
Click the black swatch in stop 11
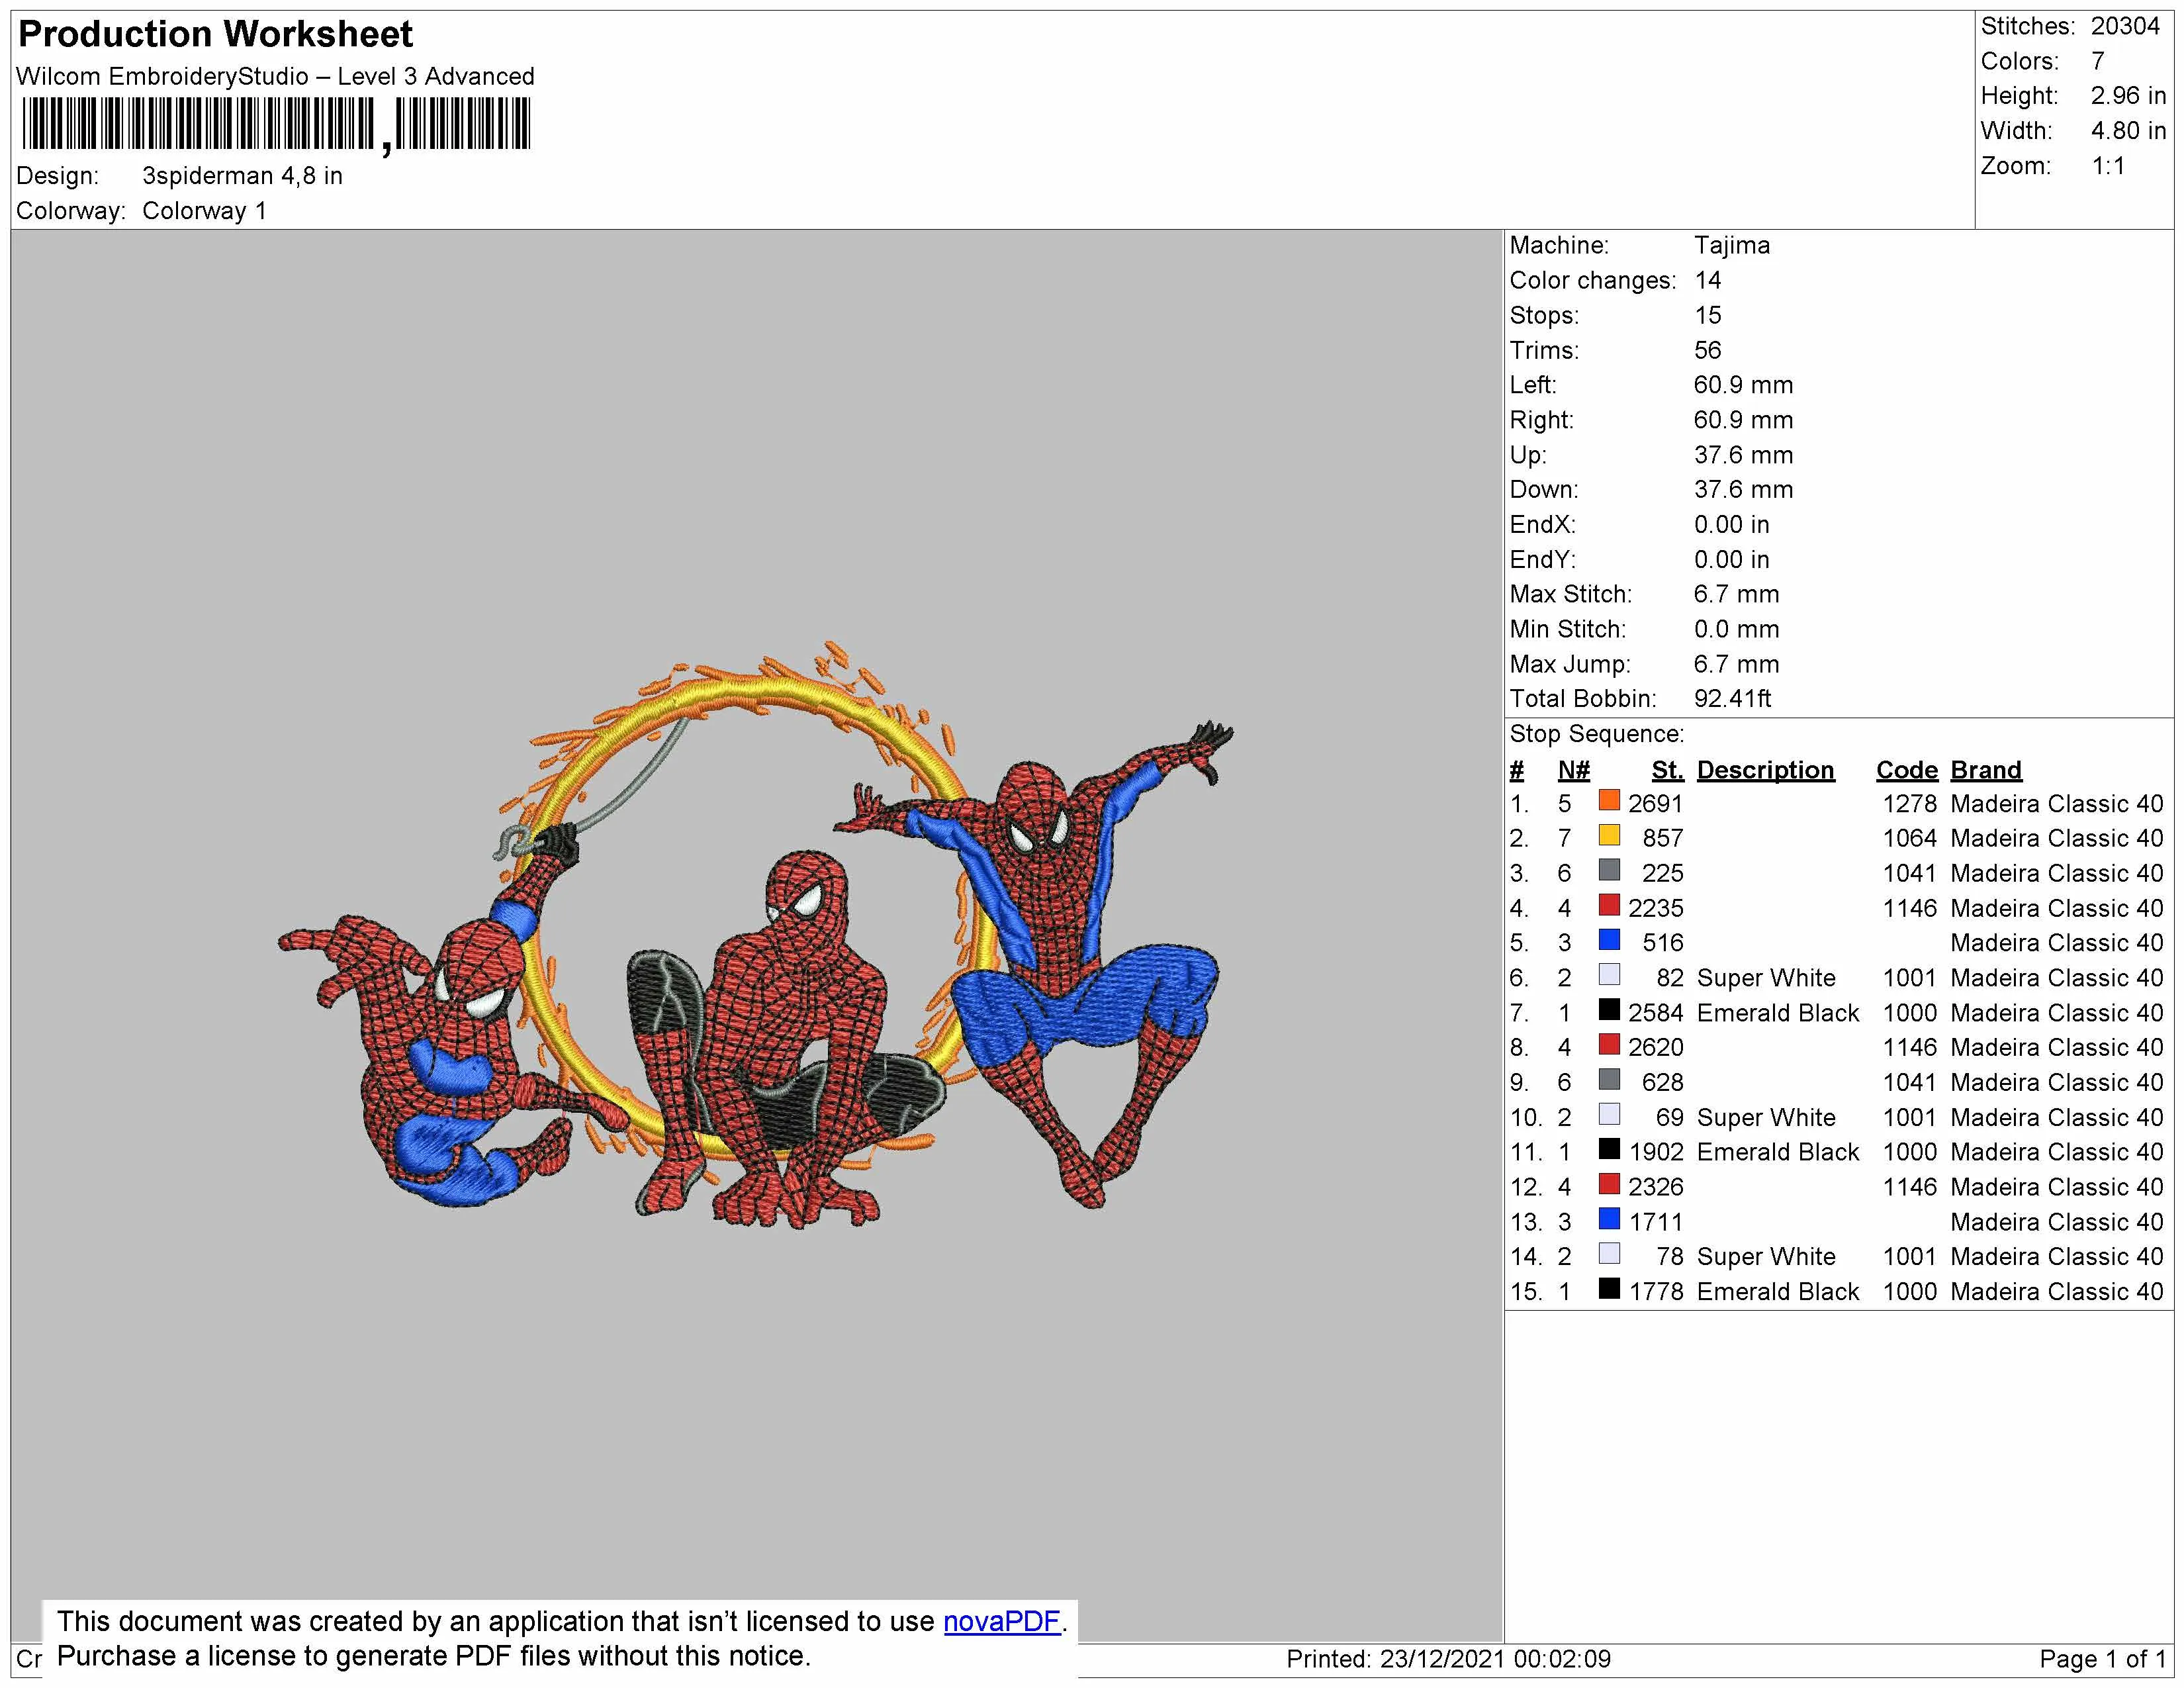pos(1609,1148)
